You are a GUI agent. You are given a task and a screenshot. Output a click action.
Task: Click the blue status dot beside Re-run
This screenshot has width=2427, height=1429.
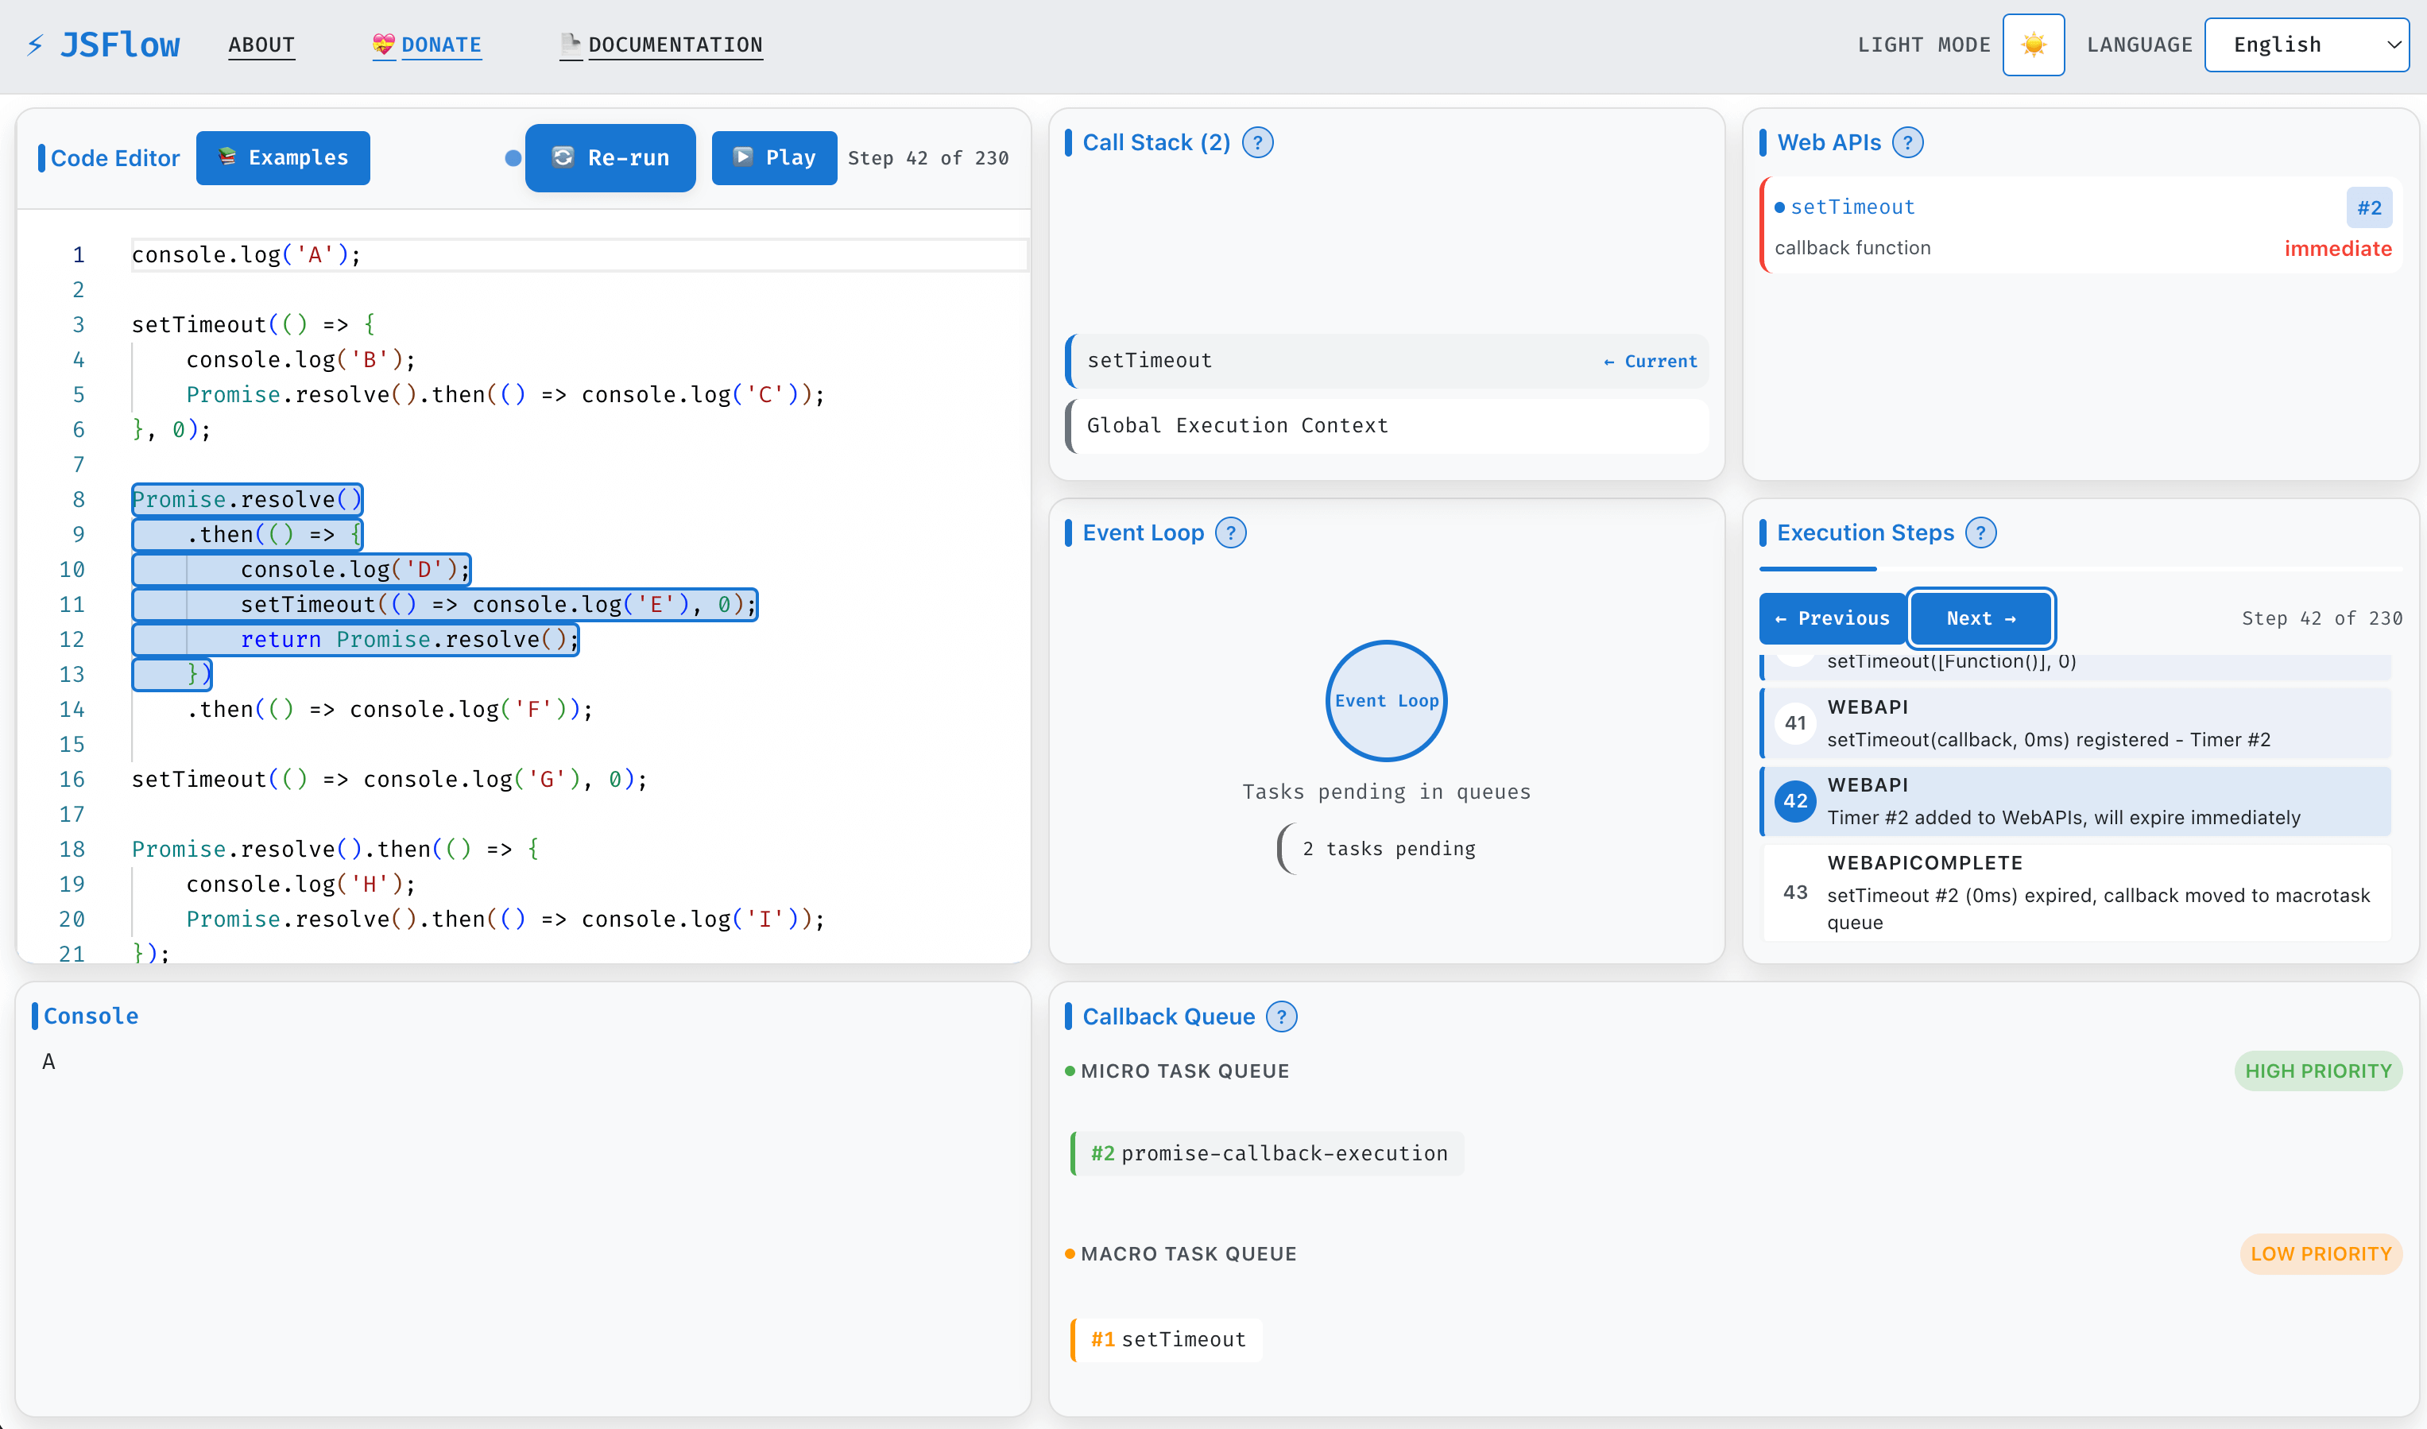(x=513, y=158)
